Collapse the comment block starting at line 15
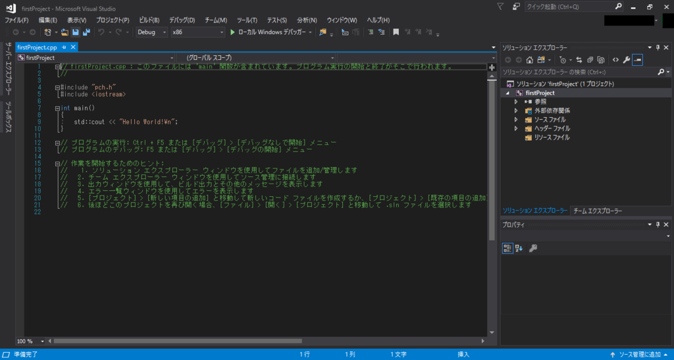The height and width of the screenshot is (360, 674). tap(58, 164)
